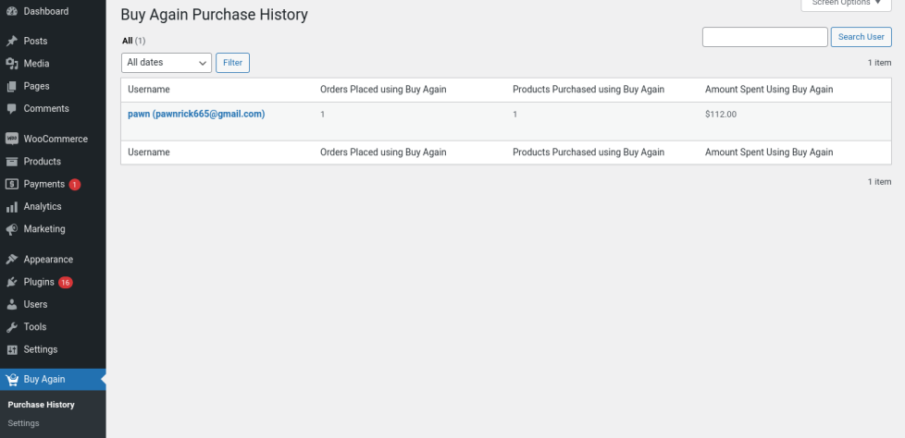The height and width of the screenshot is (438, 905).
Task: Expand the Screen Options panel
Action: click(846, 4)
